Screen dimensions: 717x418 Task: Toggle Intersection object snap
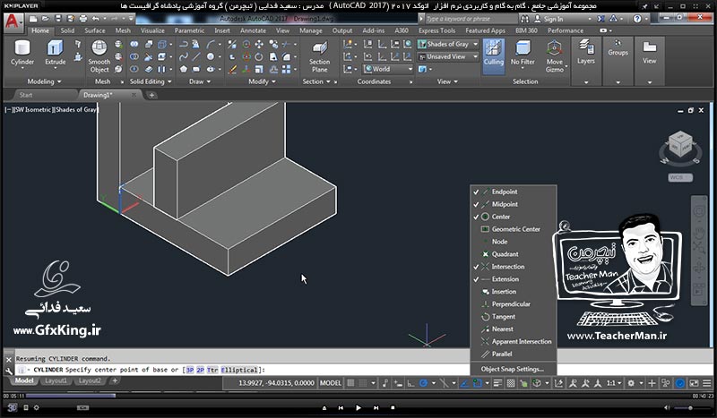513,267
